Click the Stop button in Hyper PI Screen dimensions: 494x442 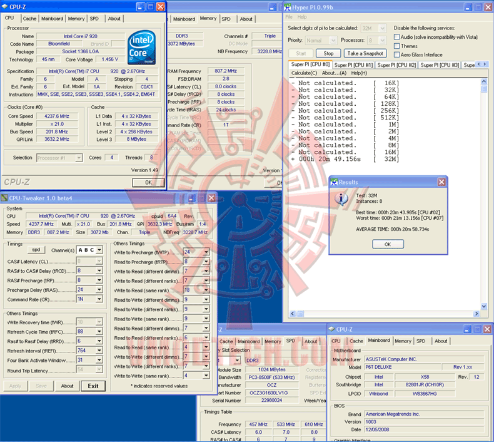(328, 54)
